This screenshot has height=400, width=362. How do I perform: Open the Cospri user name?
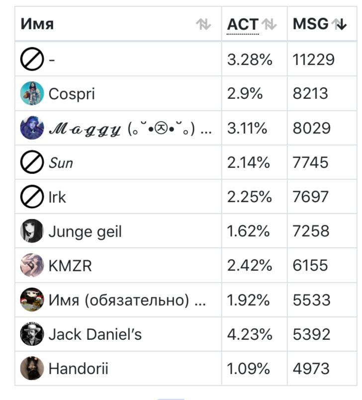pos(72,94)
